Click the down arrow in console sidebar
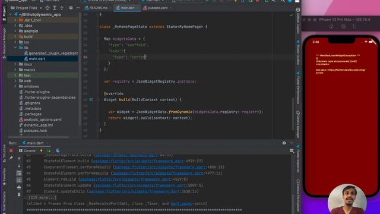 pos(19,166)
